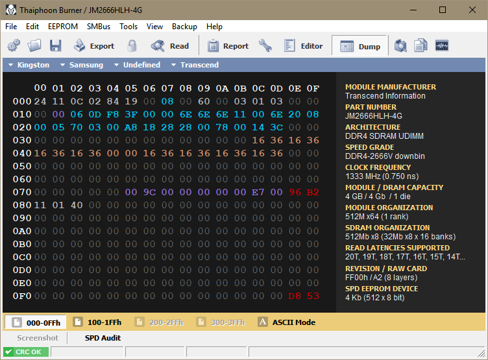488x360 pixels.
Task: Click the padlock write-protection icon
Action: (x=132, y=46)
